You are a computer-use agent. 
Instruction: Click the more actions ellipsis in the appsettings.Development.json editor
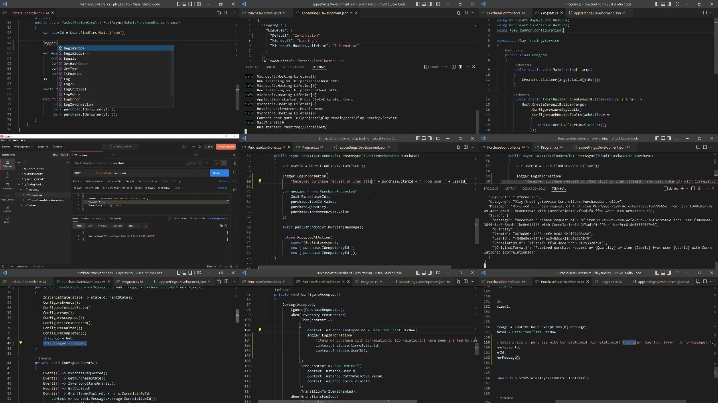pyautogui.click(x=472, y=13)
